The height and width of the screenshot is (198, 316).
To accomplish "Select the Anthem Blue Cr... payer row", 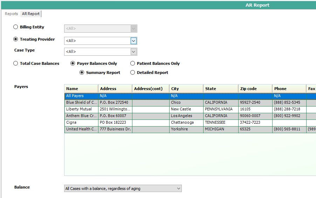I will pyautogui.click(x=190, y=116).
